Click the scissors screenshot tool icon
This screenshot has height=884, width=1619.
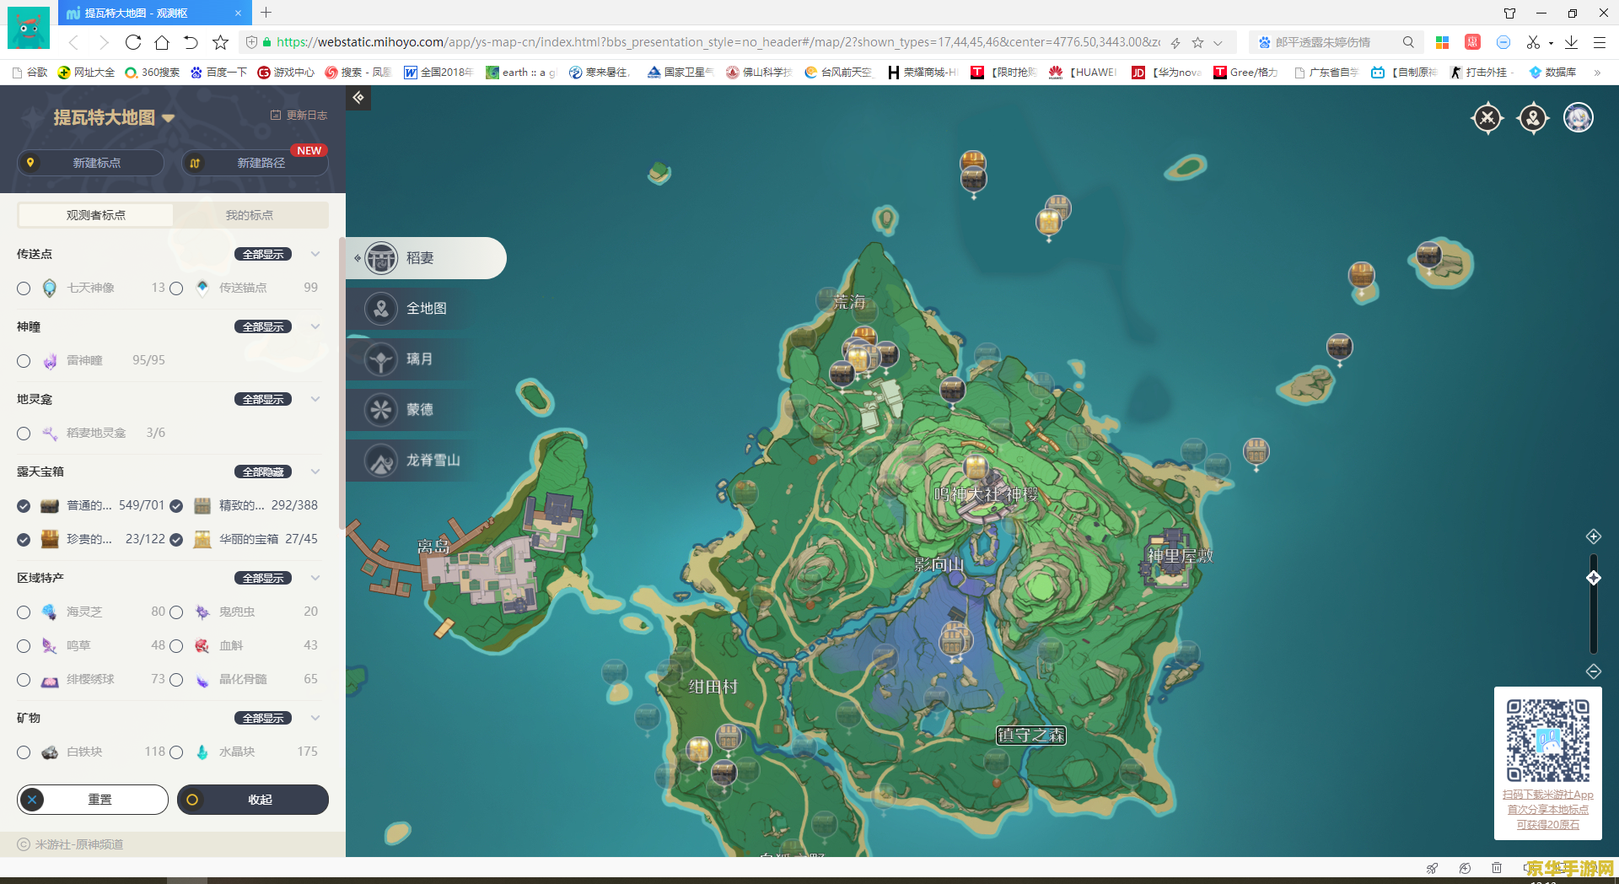(x=1533, y=42)
